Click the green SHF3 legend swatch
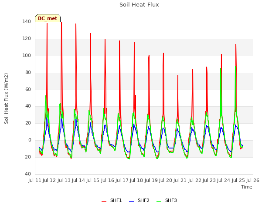Image resolution: width=279 pixels, height=209 pixels. point(159,201)
